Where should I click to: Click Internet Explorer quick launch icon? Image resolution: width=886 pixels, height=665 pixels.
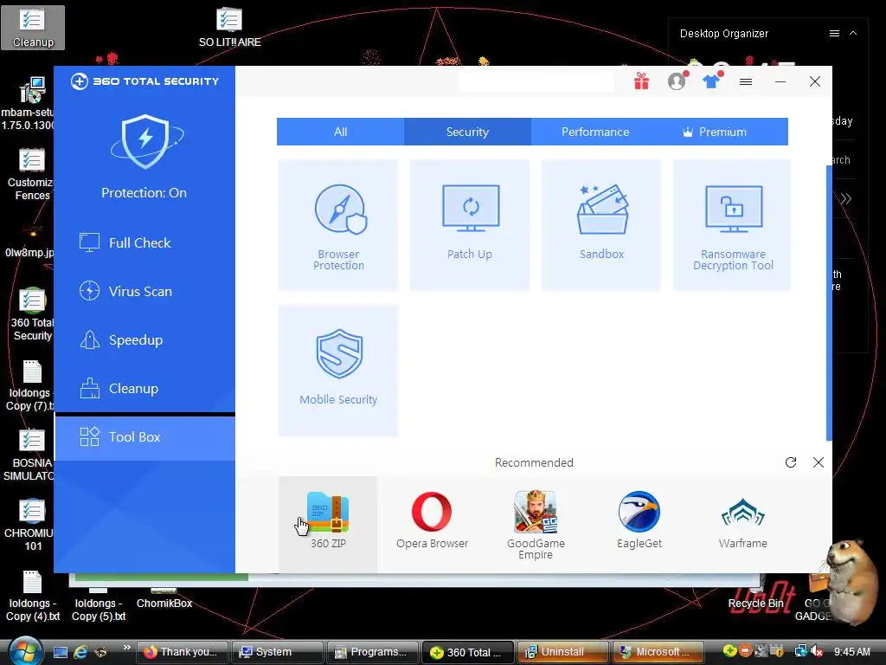(x=80, y=652)
